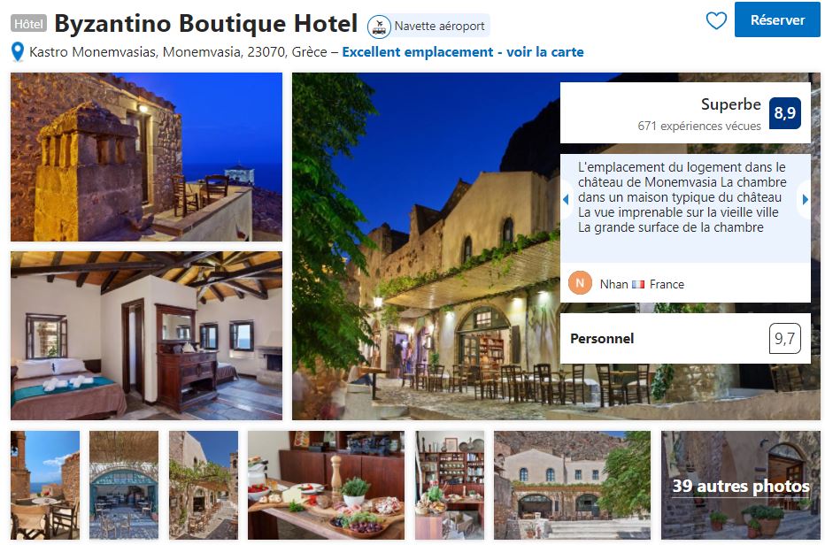Click the 8,9 review score badge
The height and width of the screenshot is (545, 825).
tap(784, 113)
